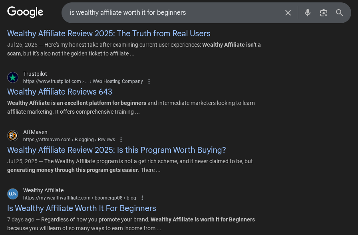Image resolution: width=358 pixels, height=235 pixels.
Task: Open 'Is this Program Worth Buying?' result
Action: [116, 150]
